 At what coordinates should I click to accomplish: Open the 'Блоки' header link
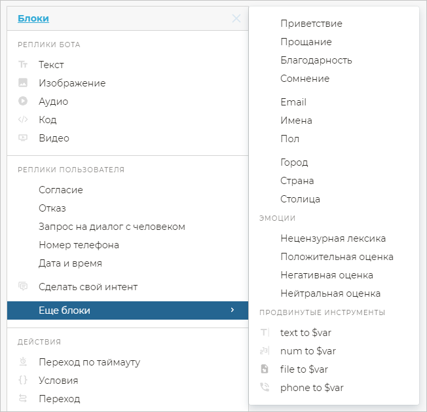point(33,18)
